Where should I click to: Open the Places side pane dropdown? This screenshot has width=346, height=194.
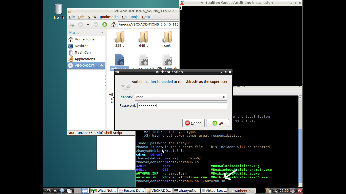[x=102, y=33]
